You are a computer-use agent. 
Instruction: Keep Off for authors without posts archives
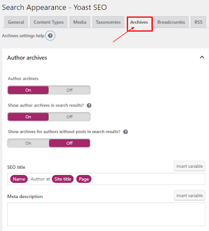[70, 143]
